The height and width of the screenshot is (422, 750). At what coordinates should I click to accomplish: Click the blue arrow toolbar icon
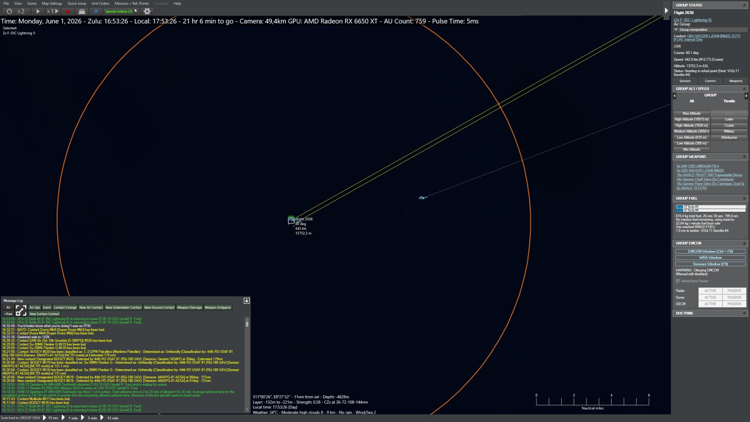(96, 11)
